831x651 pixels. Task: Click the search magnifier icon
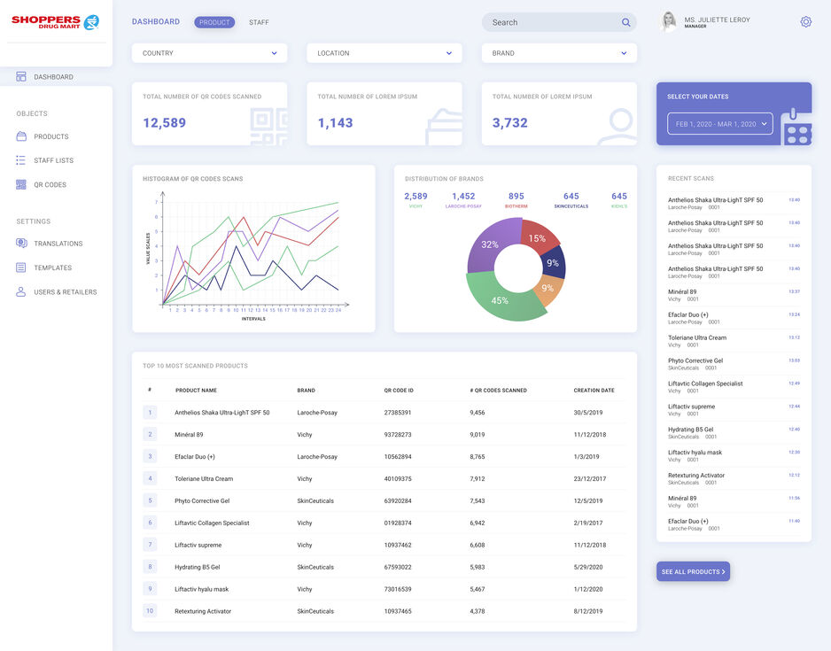point(625,22)
